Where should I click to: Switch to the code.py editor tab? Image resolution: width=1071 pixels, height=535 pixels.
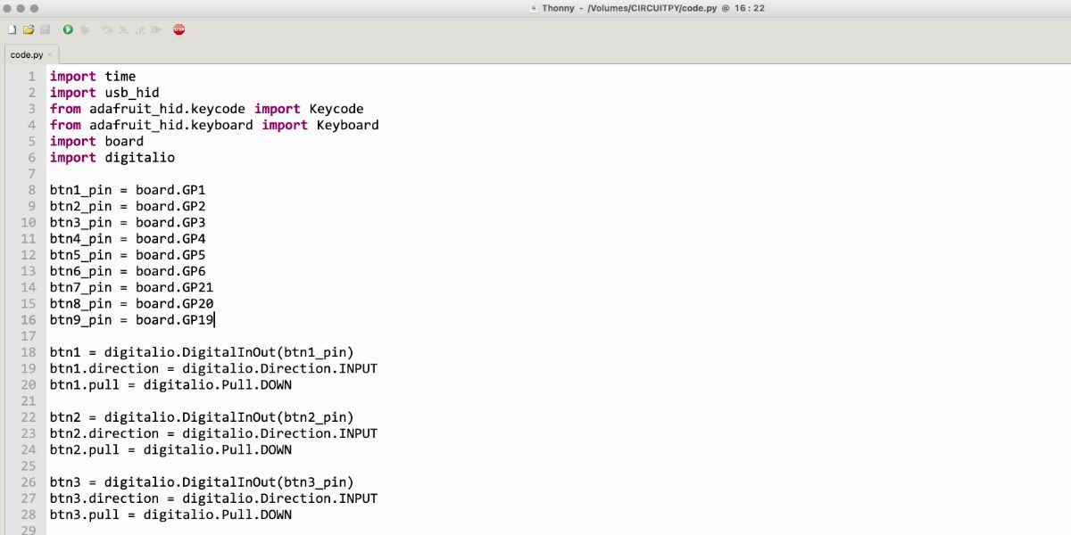click(x=26, y=54)
